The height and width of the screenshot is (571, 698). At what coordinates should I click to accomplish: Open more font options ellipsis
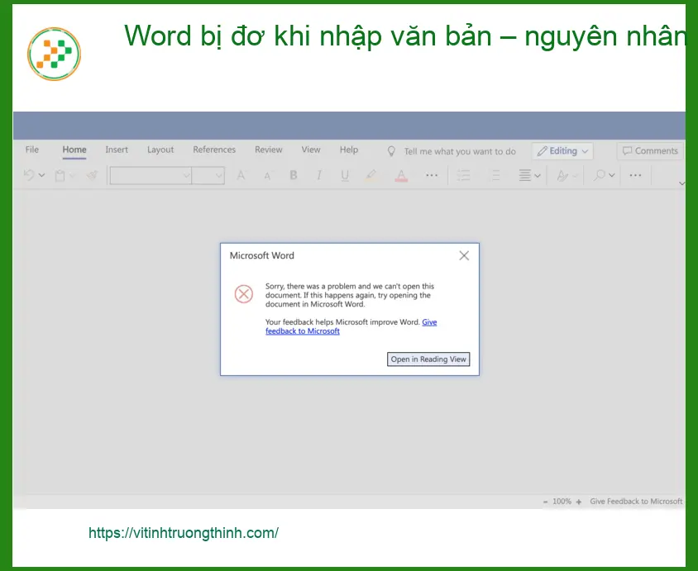tap(432, 175)
